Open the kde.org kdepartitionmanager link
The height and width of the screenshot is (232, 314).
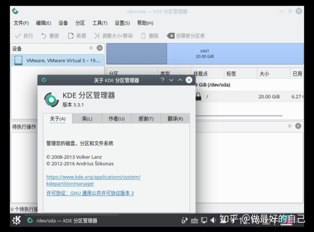93,180
